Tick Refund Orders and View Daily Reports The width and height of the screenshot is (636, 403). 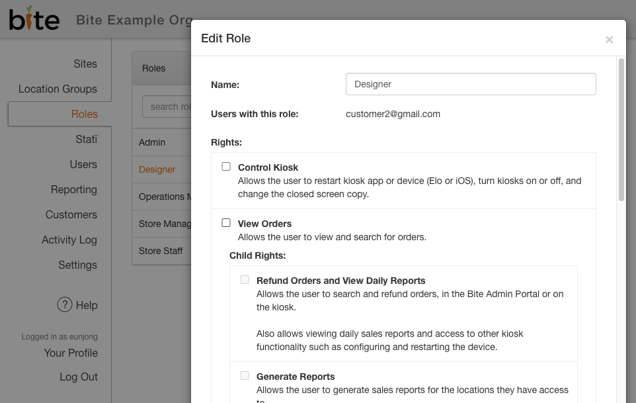(245, 280)
